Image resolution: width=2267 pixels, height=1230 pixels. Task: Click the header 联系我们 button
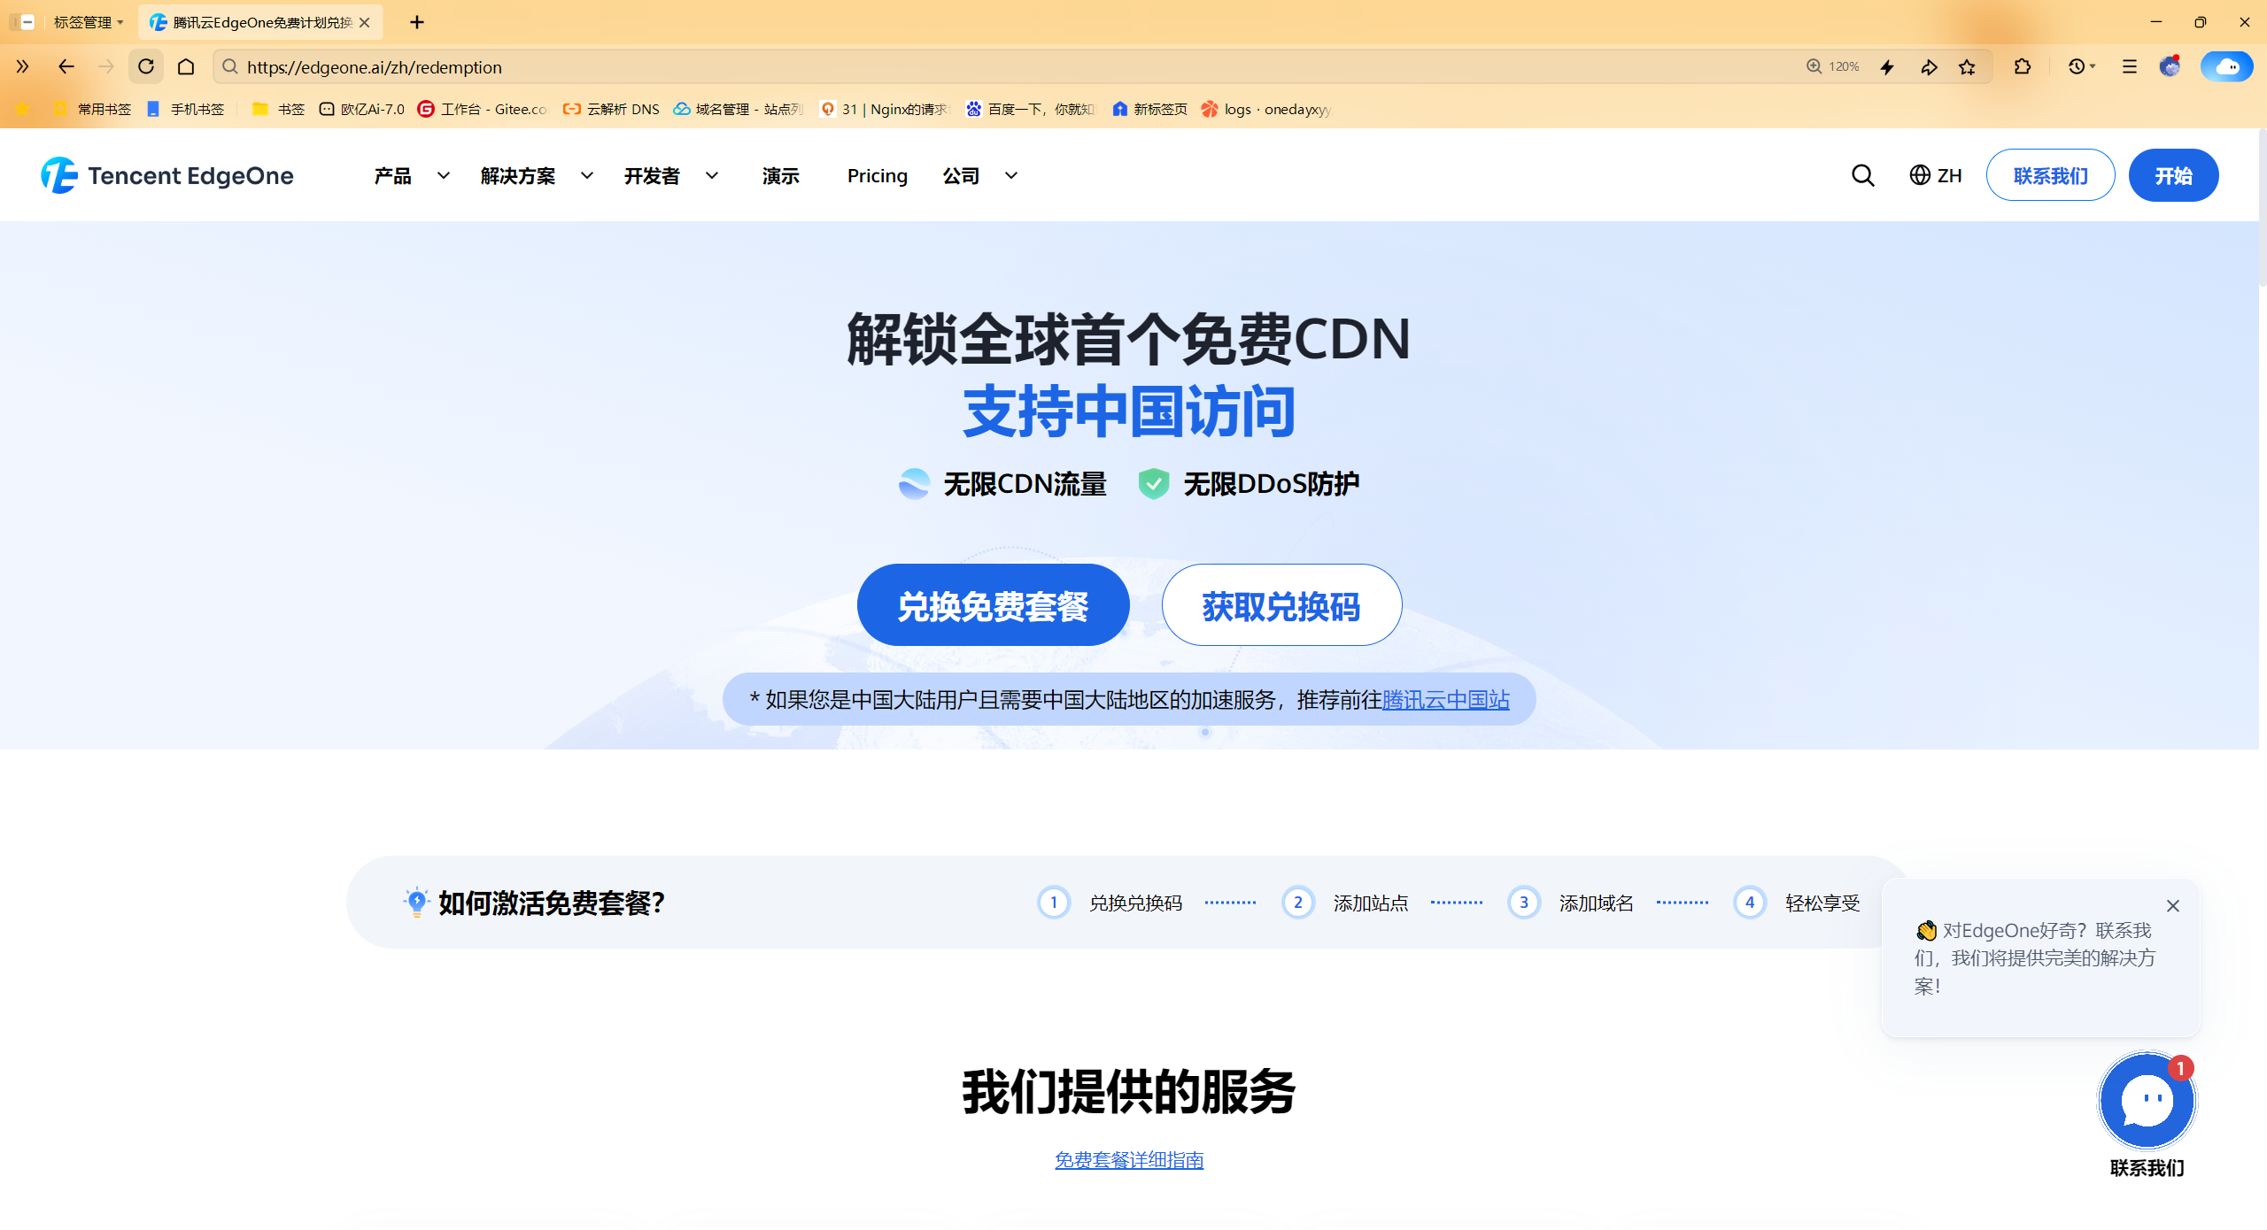coord(2050,175)
